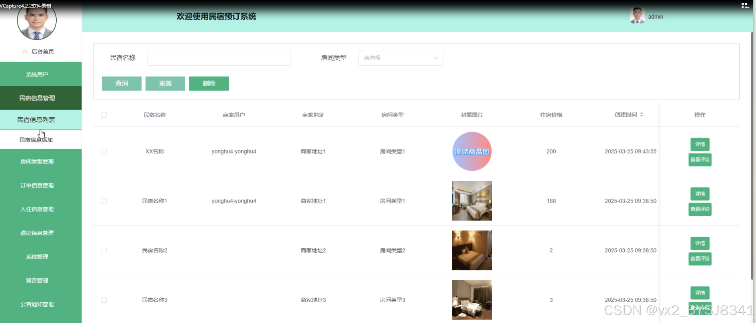
Task: Click 房间类型3 cell
Action: (x=392, y=300)
